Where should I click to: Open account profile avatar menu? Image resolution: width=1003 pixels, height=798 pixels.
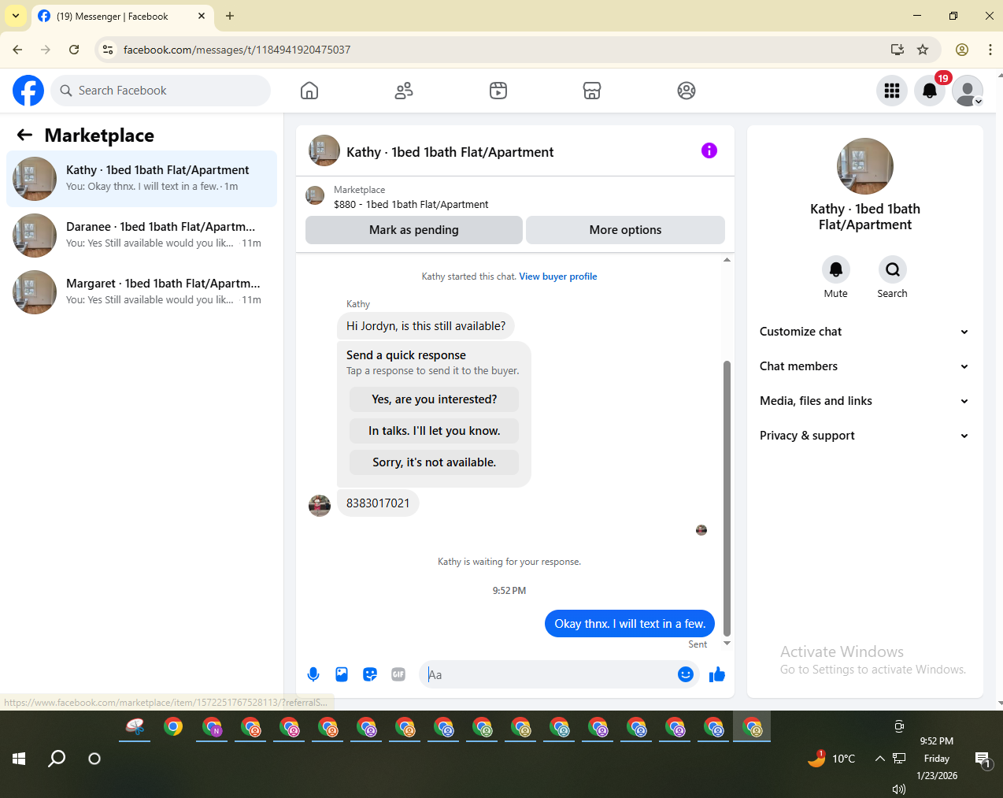(x=968, y=91)
